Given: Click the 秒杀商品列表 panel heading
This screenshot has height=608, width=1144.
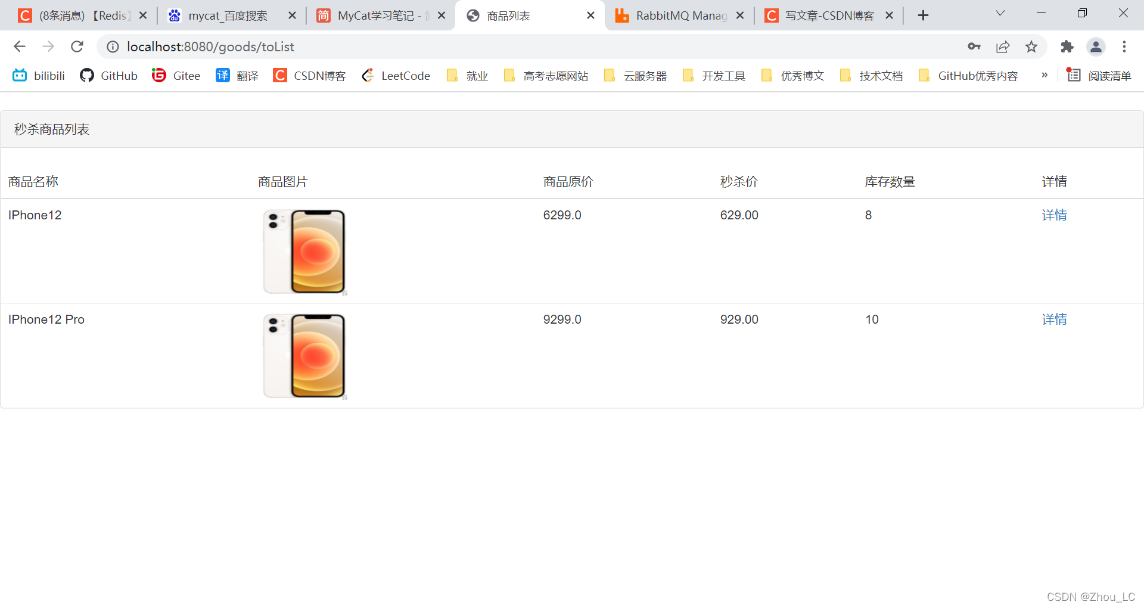Looking at the screenshot, I should pyautogui.click(x=52, y=129).
